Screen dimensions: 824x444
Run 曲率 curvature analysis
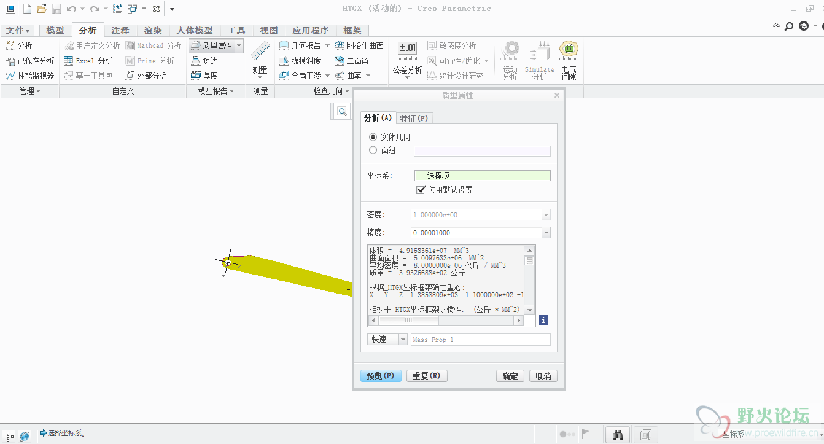348,76
